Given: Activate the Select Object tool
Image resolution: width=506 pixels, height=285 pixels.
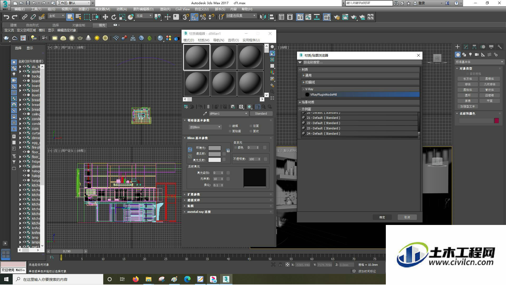Looking at the screenshot, I should (70, 17).
